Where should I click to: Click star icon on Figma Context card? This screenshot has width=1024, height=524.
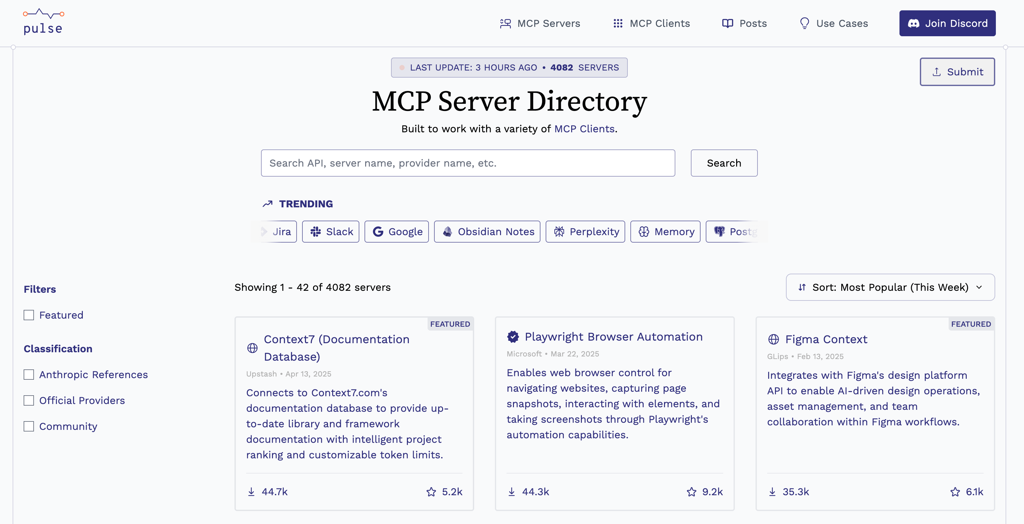pyautogui.click(x=955, y=492)
